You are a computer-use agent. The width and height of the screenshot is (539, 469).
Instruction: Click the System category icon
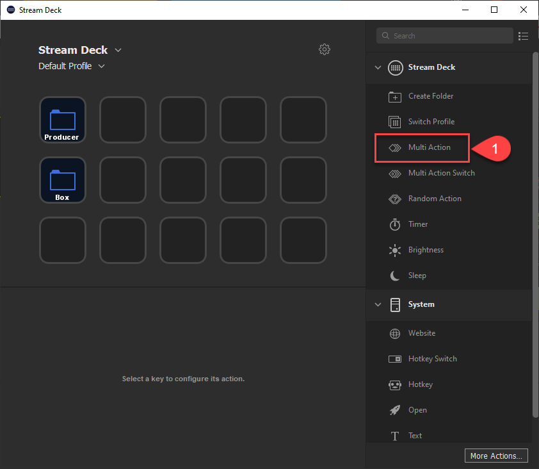click(x=395, y=304)
